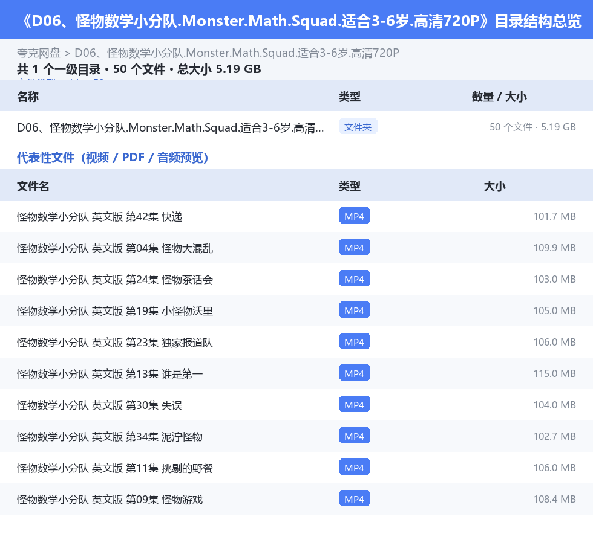Click the 102.7 MB size value
593x534 pixels.
[554, 436]
